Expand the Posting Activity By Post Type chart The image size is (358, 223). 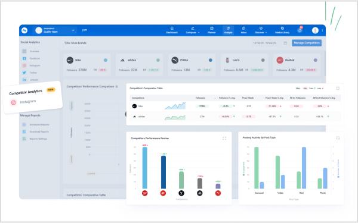pos(338,138)
